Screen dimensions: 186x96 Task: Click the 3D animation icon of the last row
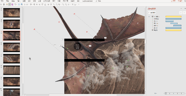tap(153, 30)
